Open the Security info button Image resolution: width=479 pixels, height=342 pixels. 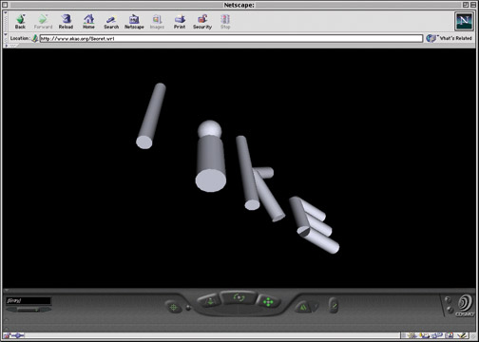click(x=202, y=22)
